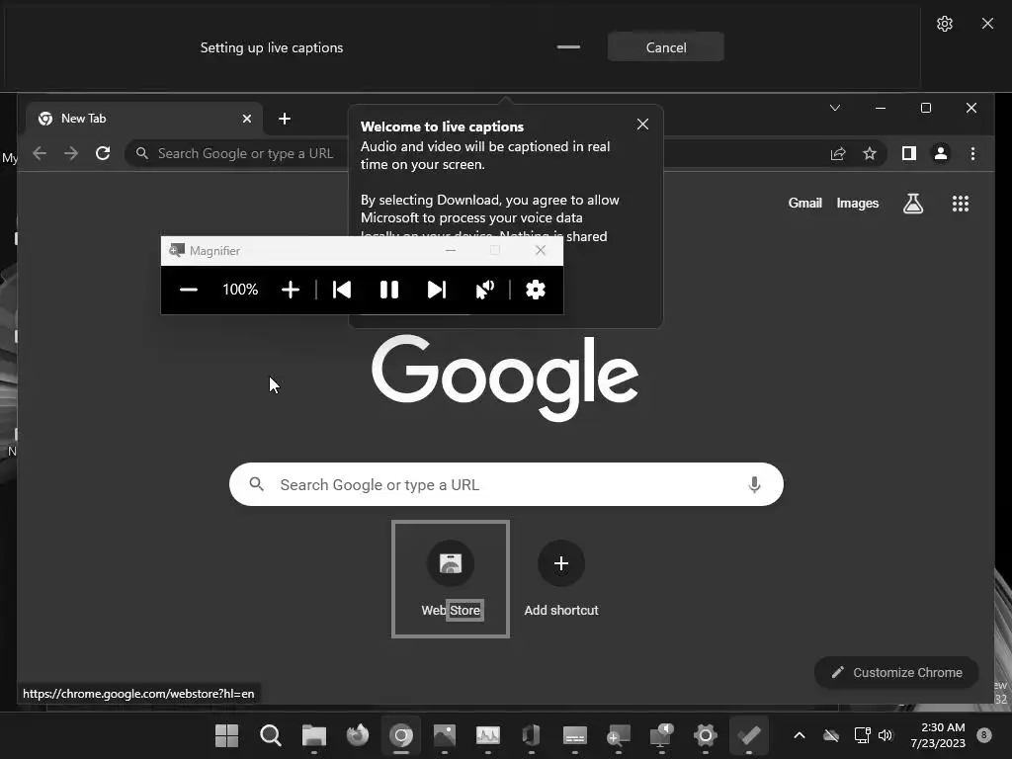This screenshot has width=1012, height=759.
Task: Click the 100% zoom level in Magnifier
Action: click(x=240, y=290)
